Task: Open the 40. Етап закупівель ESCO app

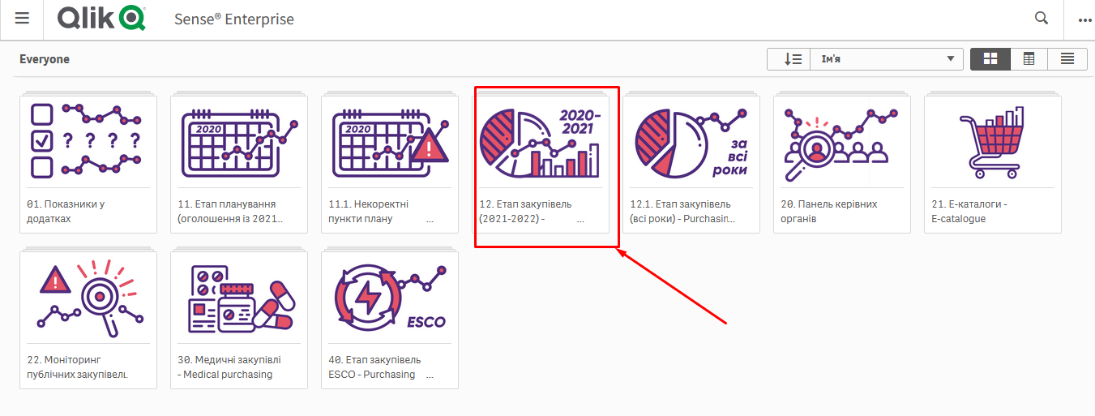Action: click(x=390, y=320)
